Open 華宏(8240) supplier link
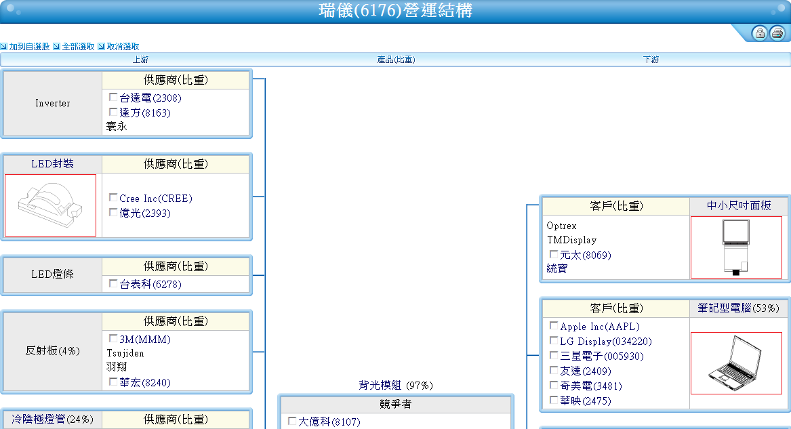 [145, 383]
